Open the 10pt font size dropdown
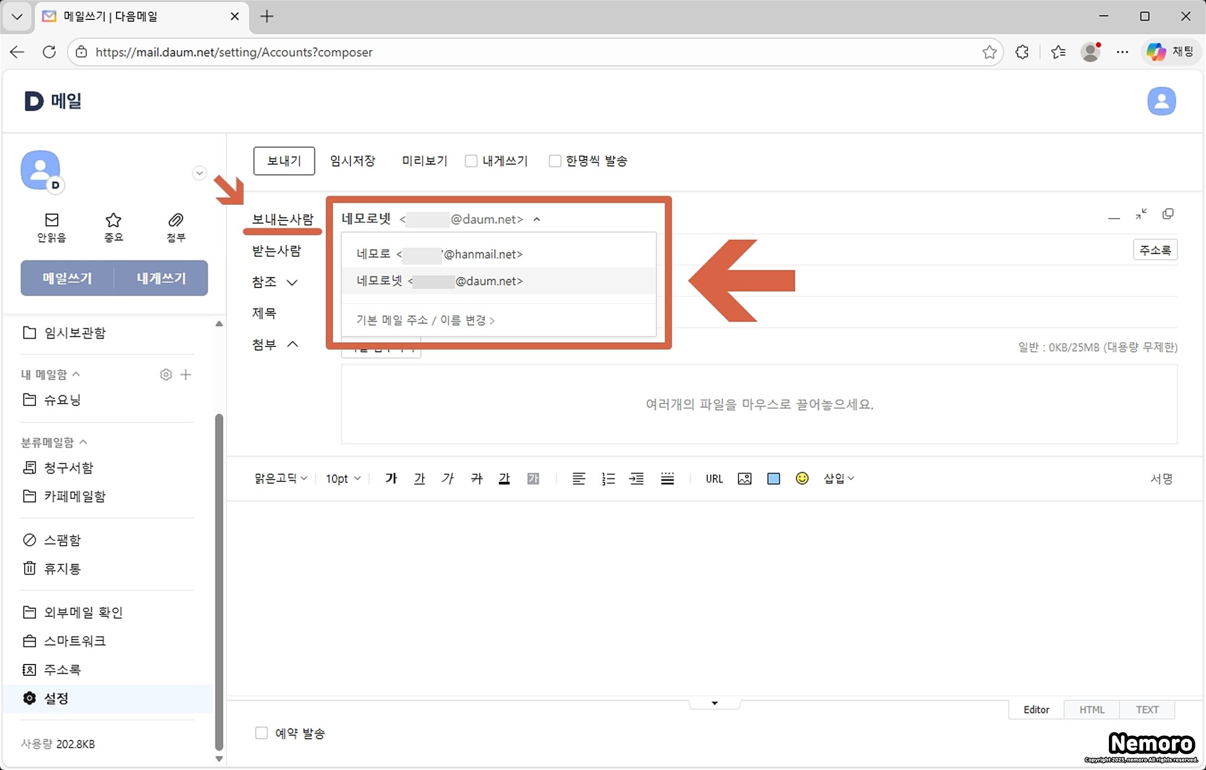The image size is (1206, 770). (343, 478)
